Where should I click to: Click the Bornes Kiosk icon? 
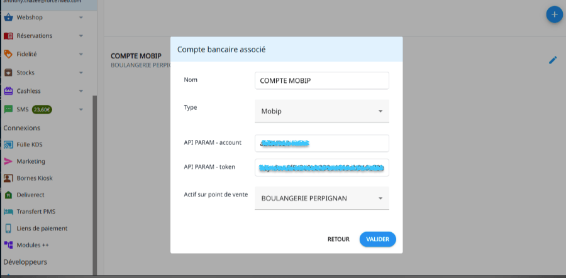click(x=8, y=178)
